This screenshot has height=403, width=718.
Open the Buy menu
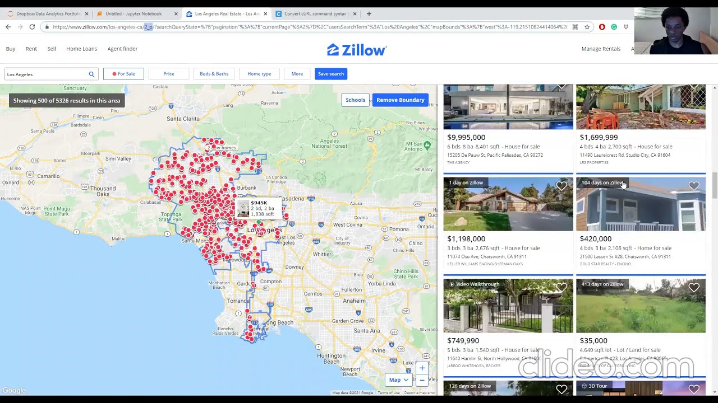click(11, 49)
